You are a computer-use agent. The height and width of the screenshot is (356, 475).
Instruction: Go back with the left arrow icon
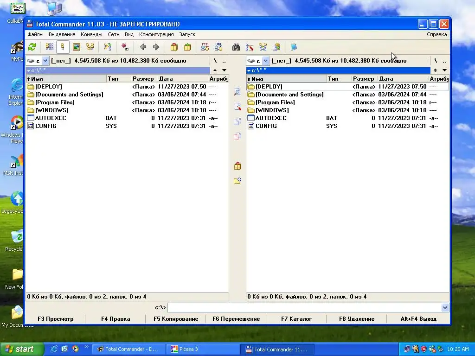(143, 47)
